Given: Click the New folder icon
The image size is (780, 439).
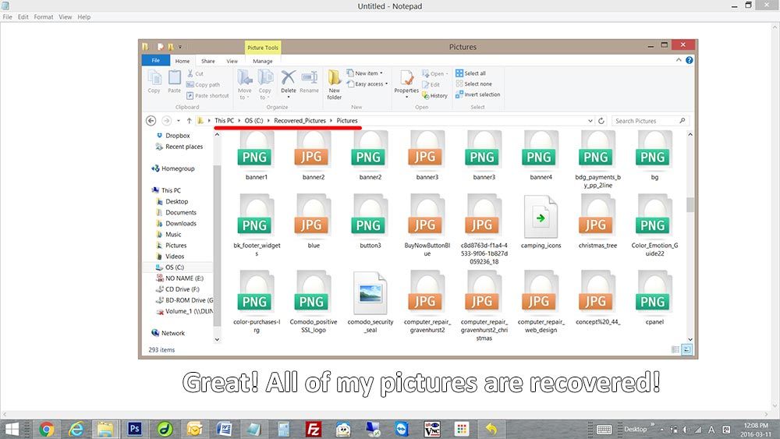Looking at the screenshot, I should pyautogui.click(x=335, y=84).
